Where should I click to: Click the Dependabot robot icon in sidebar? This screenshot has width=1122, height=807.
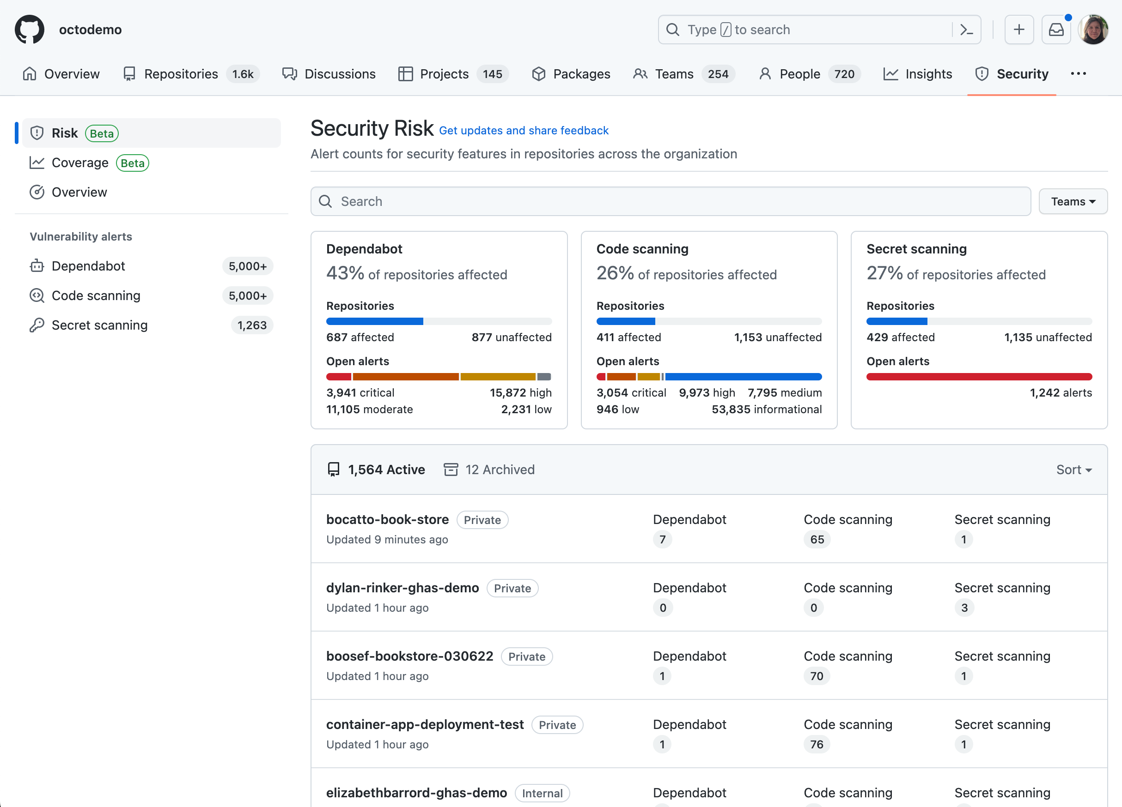[x=37, y=266]
